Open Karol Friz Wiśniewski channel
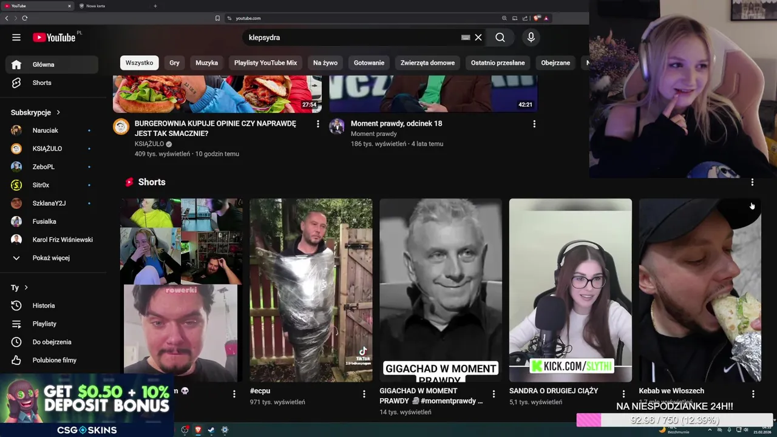The height and width of the screenshot is (437, 777). pos(52,240)
